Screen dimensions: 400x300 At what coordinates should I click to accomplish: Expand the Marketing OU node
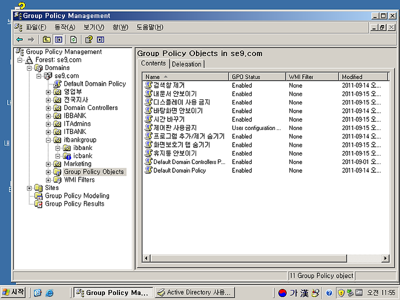tap(48, 164)
